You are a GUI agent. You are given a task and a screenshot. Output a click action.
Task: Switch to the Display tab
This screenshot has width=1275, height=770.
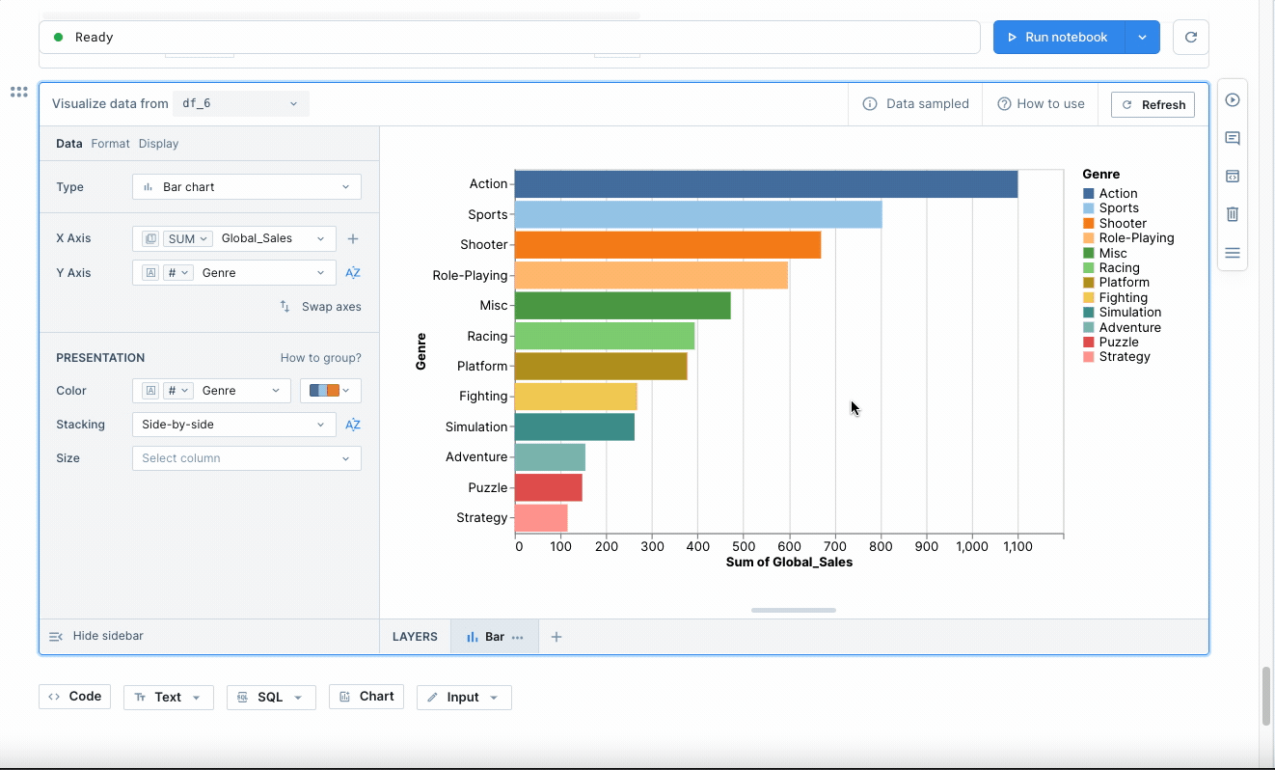158,144
